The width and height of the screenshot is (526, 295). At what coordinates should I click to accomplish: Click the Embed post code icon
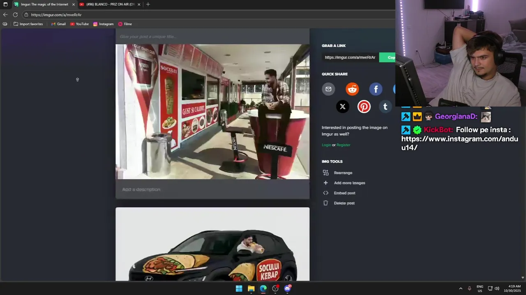pyautogui.click(x=325, y=193)
